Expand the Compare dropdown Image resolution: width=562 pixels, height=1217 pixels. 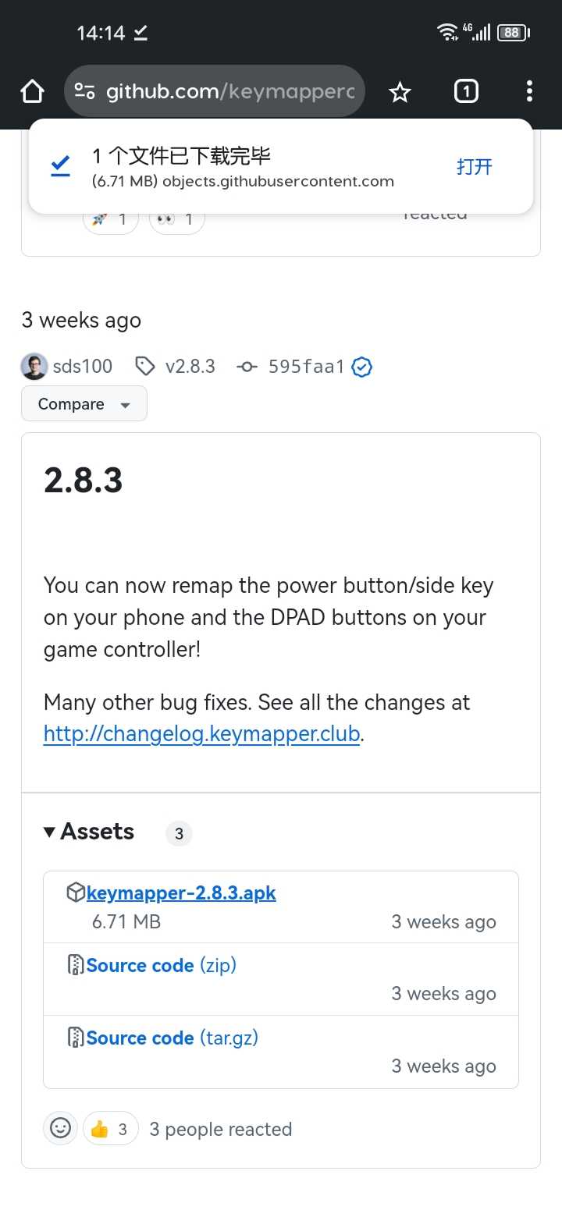click(84, 404)
